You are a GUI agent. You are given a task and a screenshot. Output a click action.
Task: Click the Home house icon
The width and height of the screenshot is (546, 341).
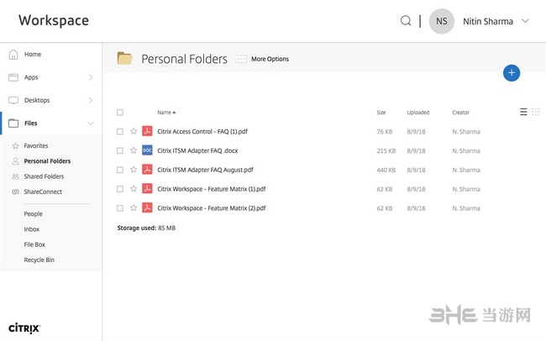pyautogui.click(x=13, y=54)
